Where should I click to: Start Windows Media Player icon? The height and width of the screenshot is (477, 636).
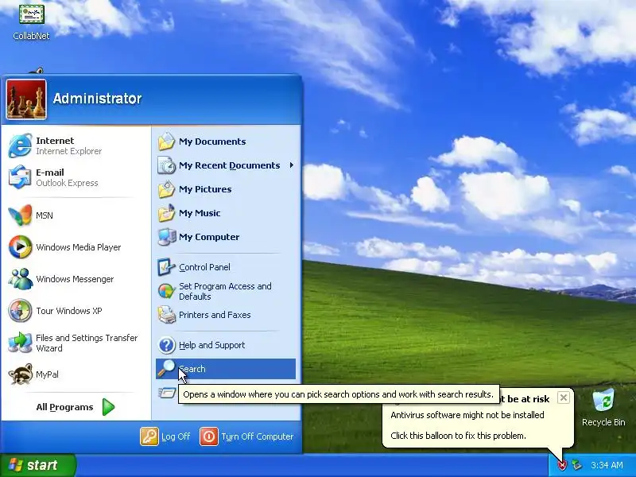(20, 247)
